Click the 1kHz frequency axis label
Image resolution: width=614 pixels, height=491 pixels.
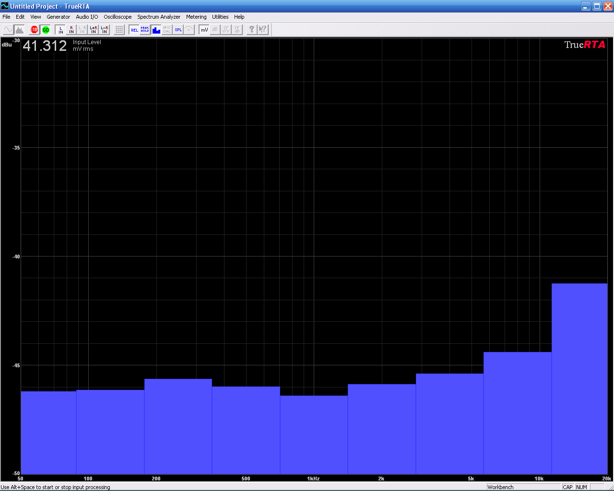pos(313,479)
